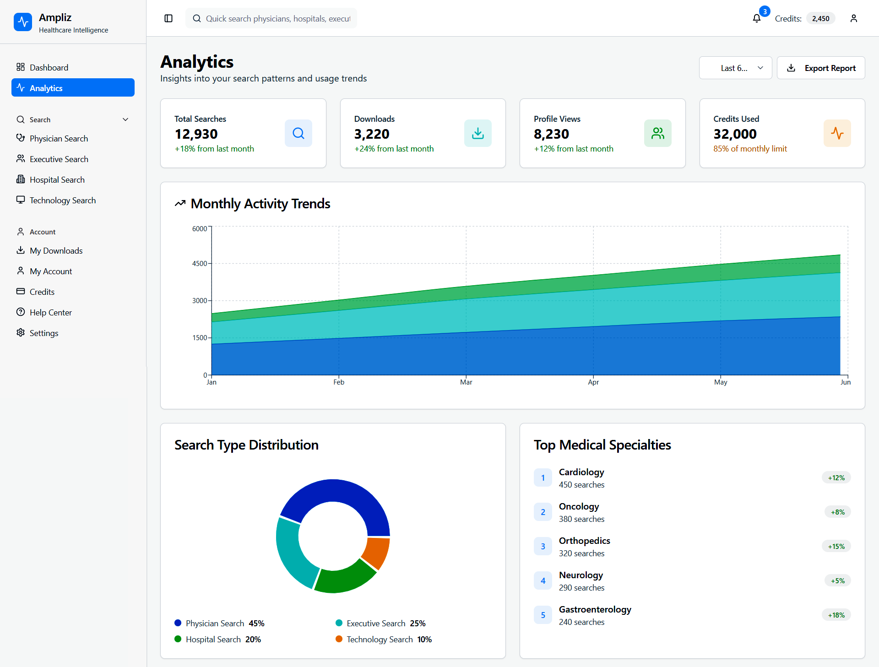Open the Help Center menu item

(51, 312)
